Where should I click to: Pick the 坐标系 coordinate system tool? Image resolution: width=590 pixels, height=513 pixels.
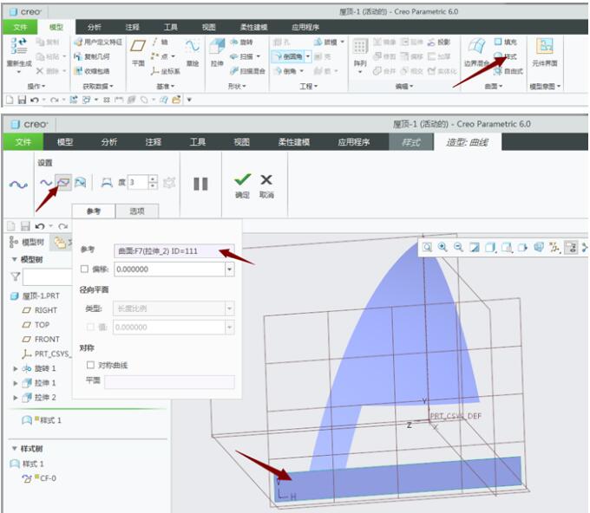(x=166, y=71)
